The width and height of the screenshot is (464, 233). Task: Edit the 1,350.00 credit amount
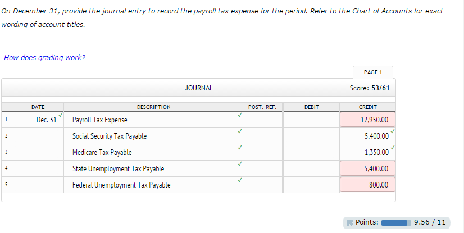tap(367, 152)
